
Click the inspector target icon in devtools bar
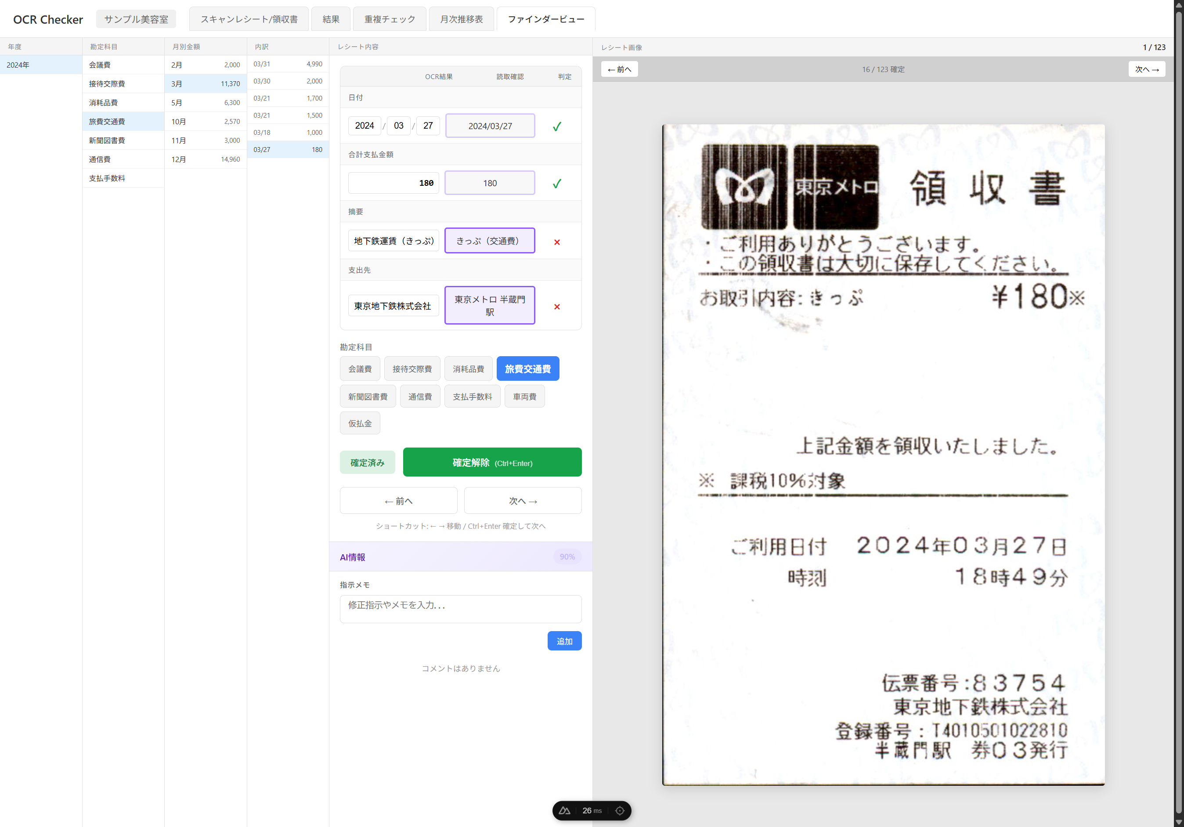coord(620,810)
